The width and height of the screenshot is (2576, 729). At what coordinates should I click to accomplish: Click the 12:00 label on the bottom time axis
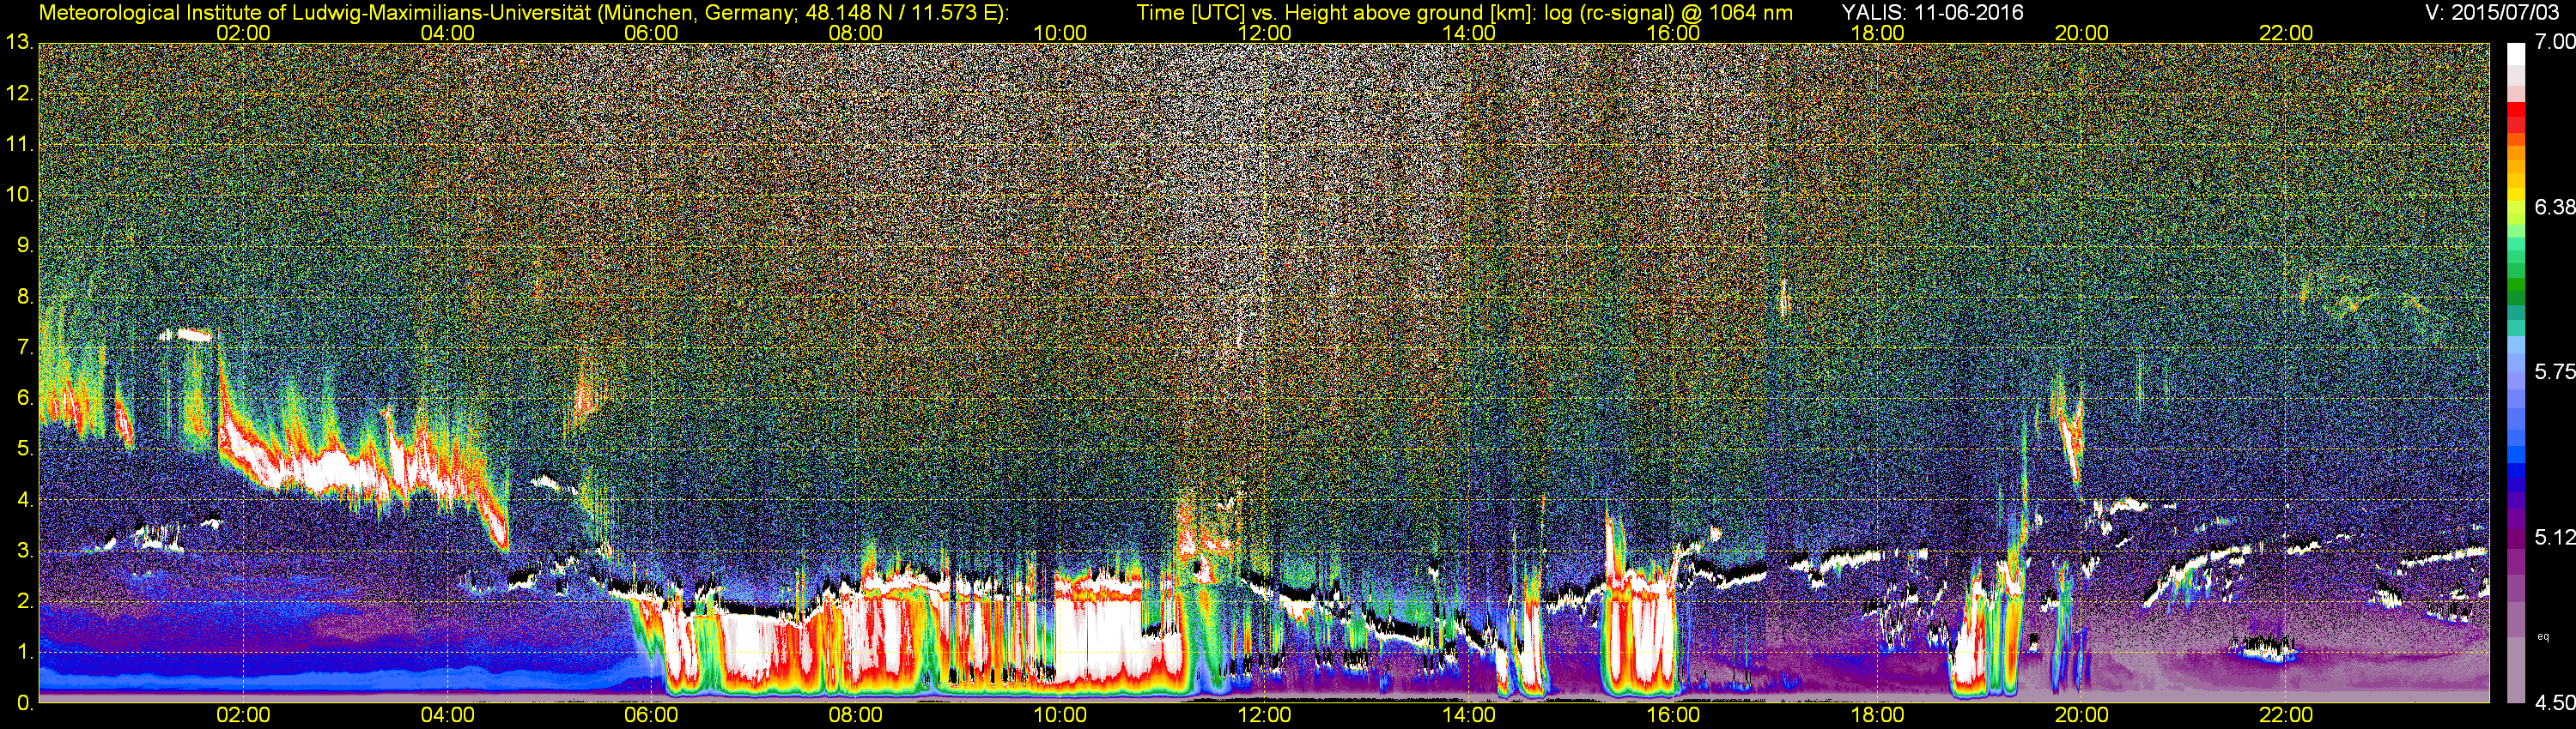[1264, 715]
